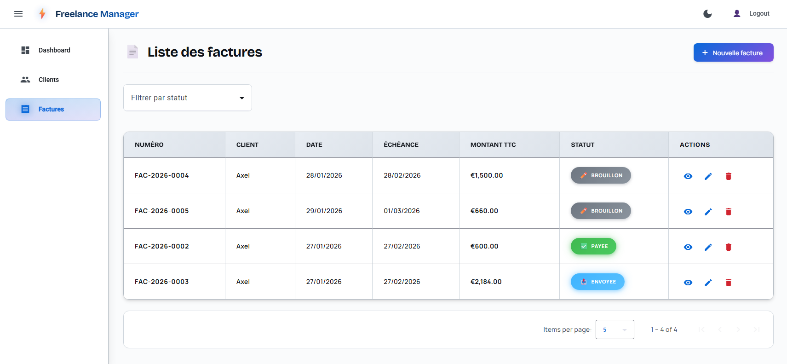
Task: Toggle dark mode with the moon icon
Action: 707,14
